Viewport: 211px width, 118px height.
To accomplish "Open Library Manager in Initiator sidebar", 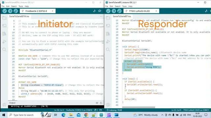I will click(4, 33).
